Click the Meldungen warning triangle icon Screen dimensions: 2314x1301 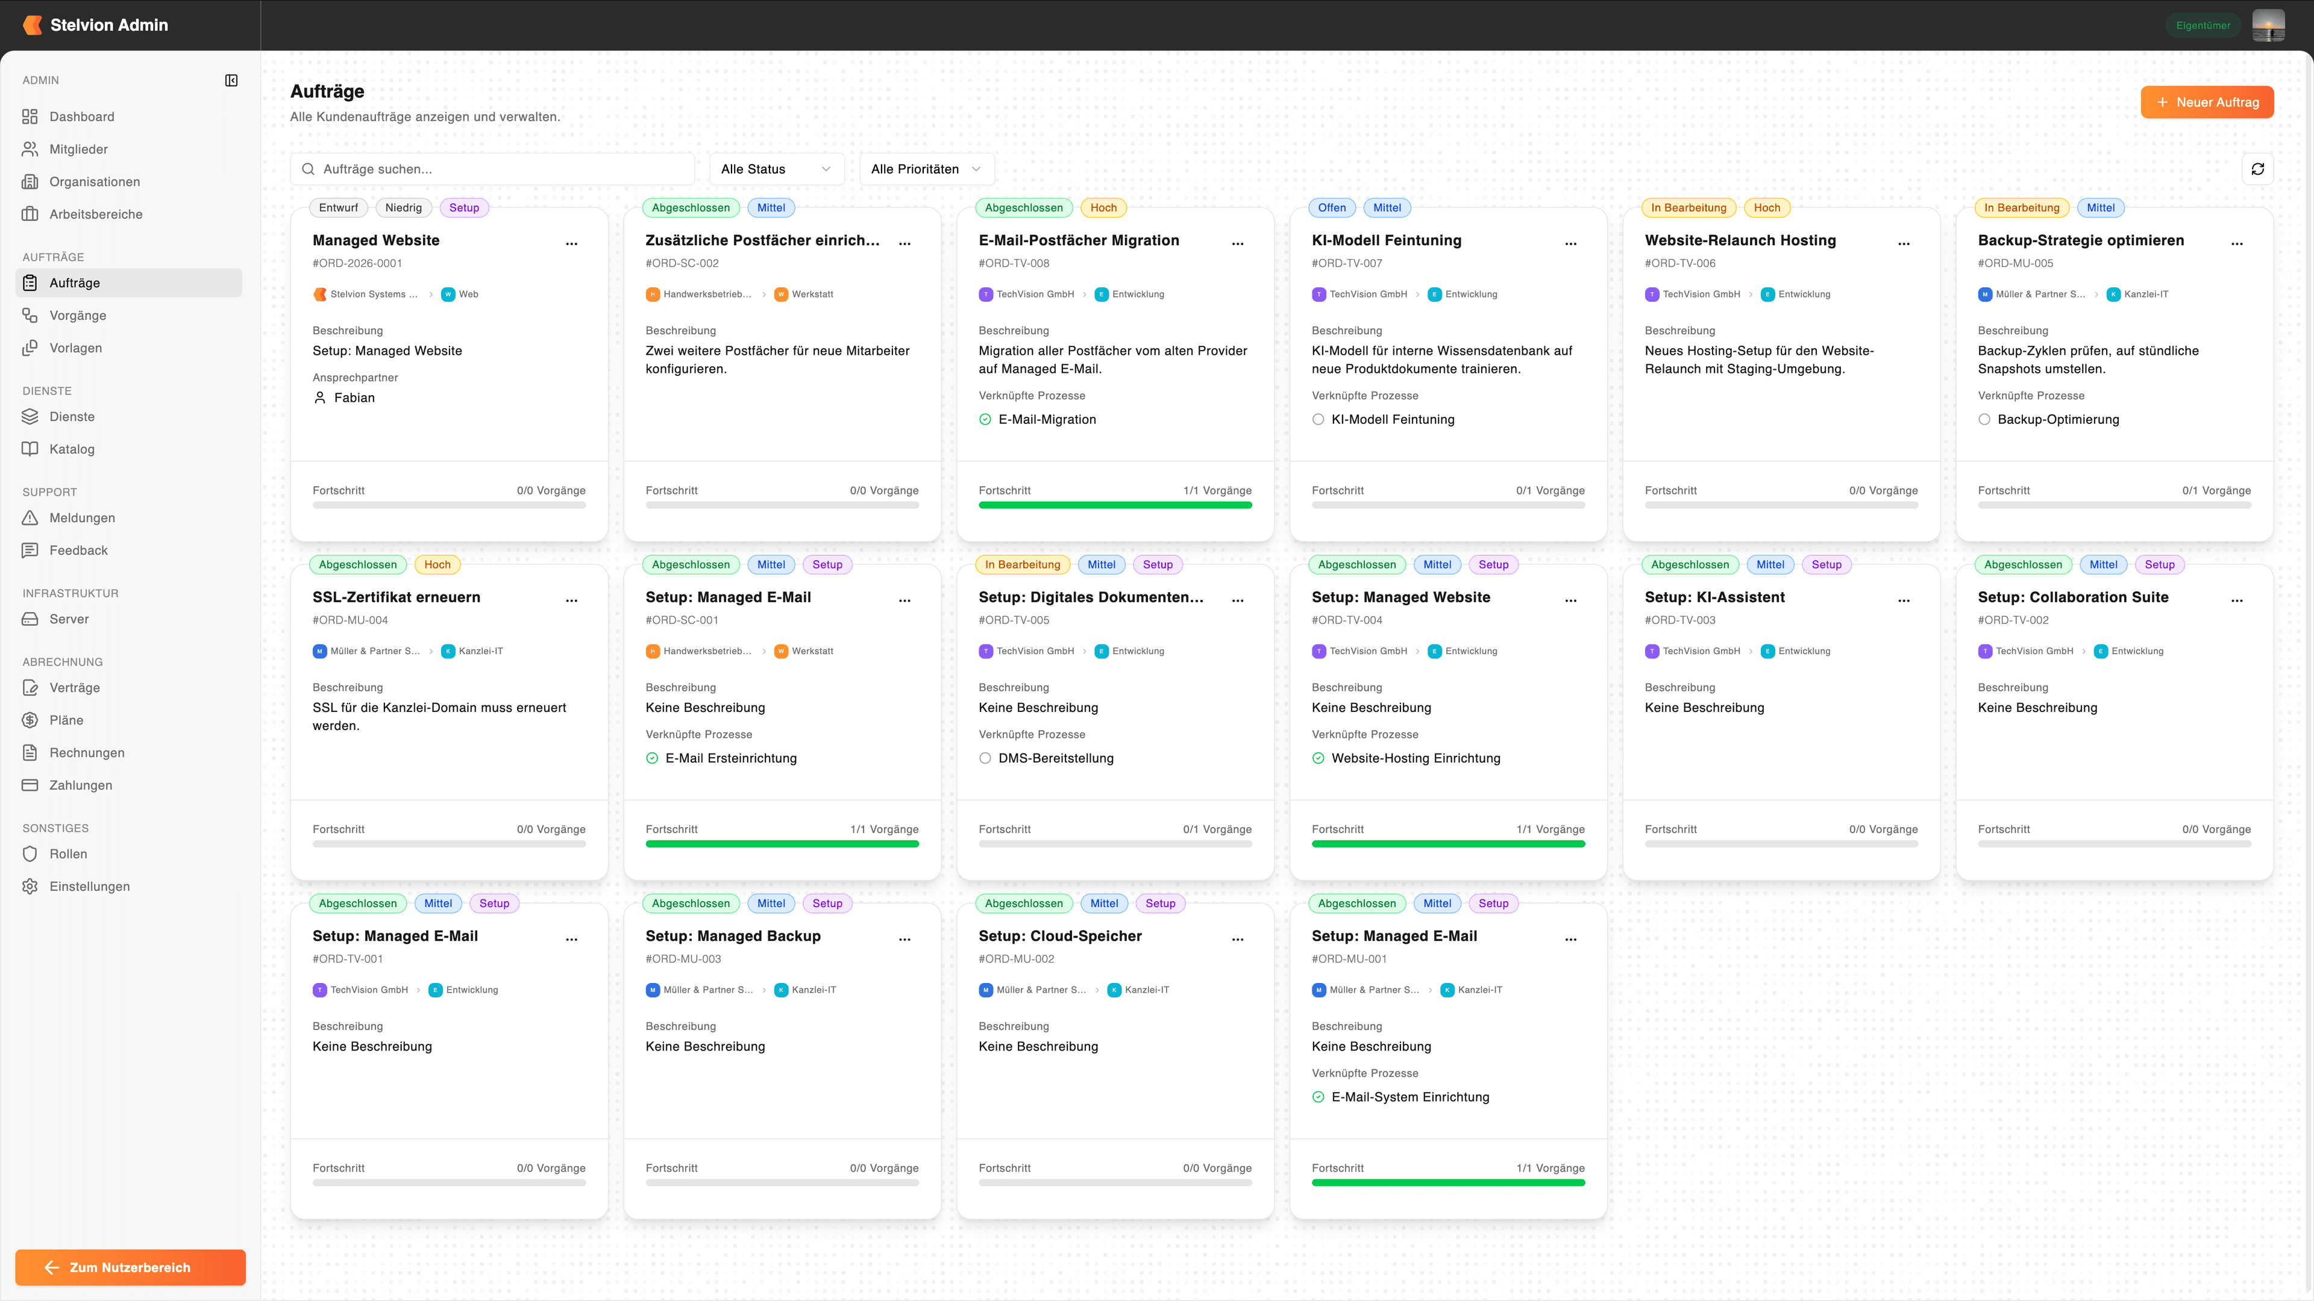click(30, 518)
